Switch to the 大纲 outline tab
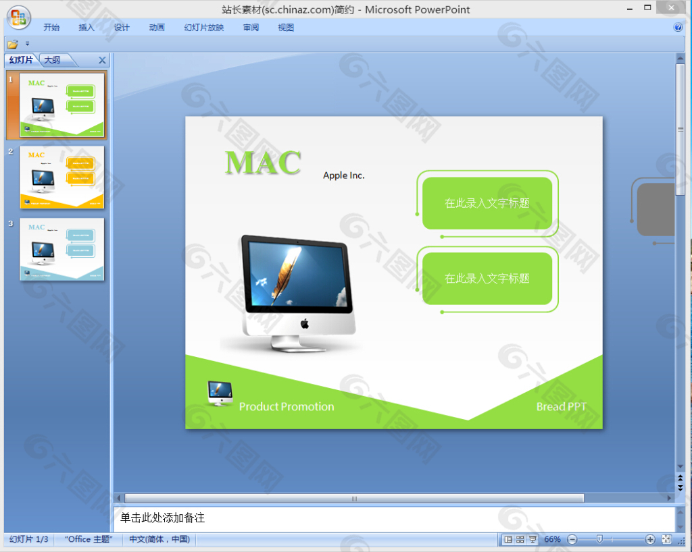 point(53,60)
